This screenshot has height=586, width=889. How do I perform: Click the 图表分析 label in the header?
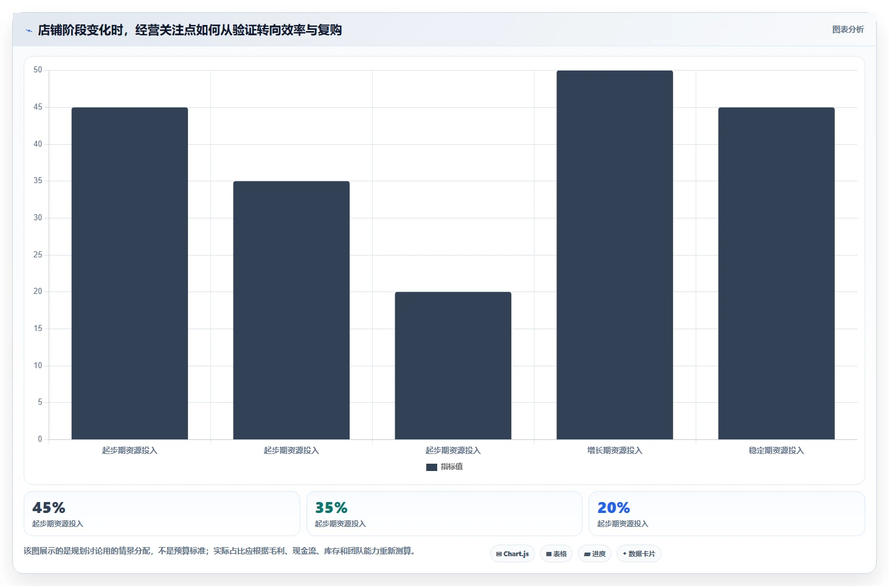pos(848,29)
